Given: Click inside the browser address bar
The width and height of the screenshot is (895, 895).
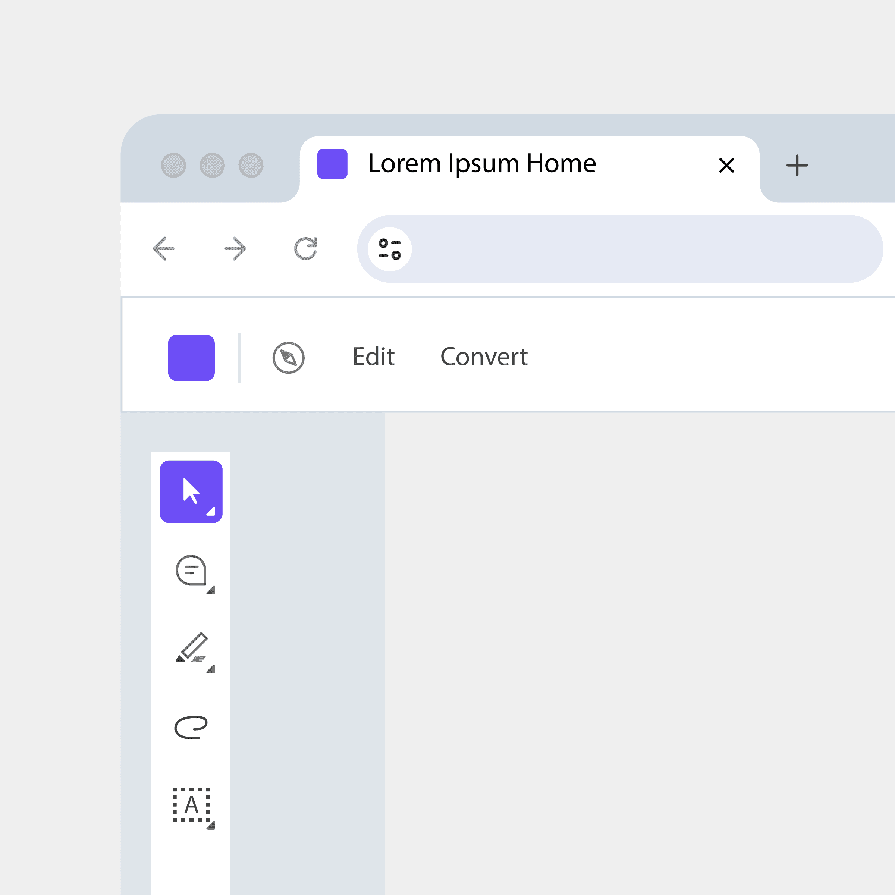Looking at the screenshot, I should [x=639, y=249].
